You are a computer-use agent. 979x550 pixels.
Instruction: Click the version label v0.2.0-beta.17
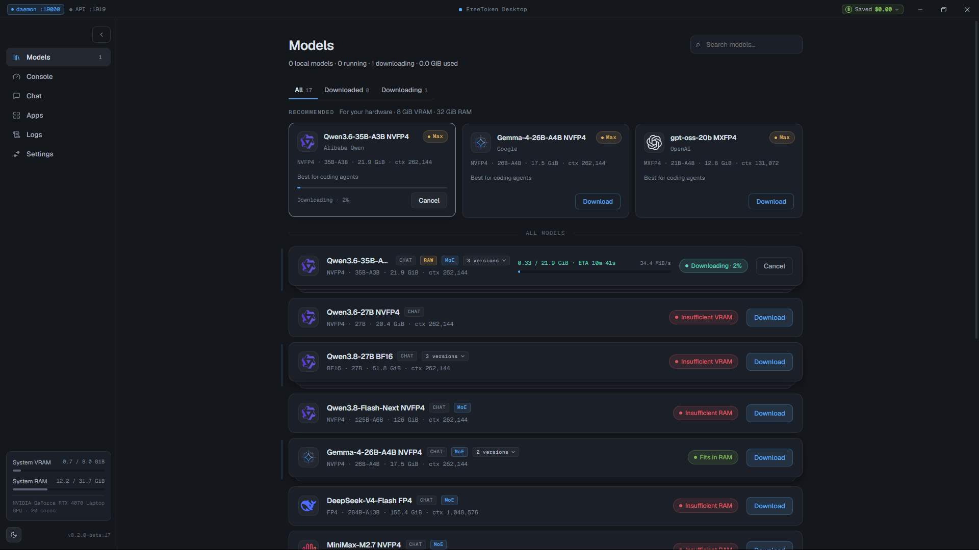[x=89, y=535]
